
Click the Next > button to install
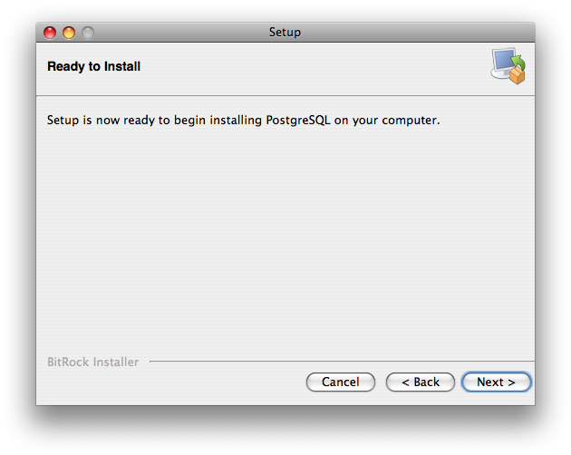point(496,382)
